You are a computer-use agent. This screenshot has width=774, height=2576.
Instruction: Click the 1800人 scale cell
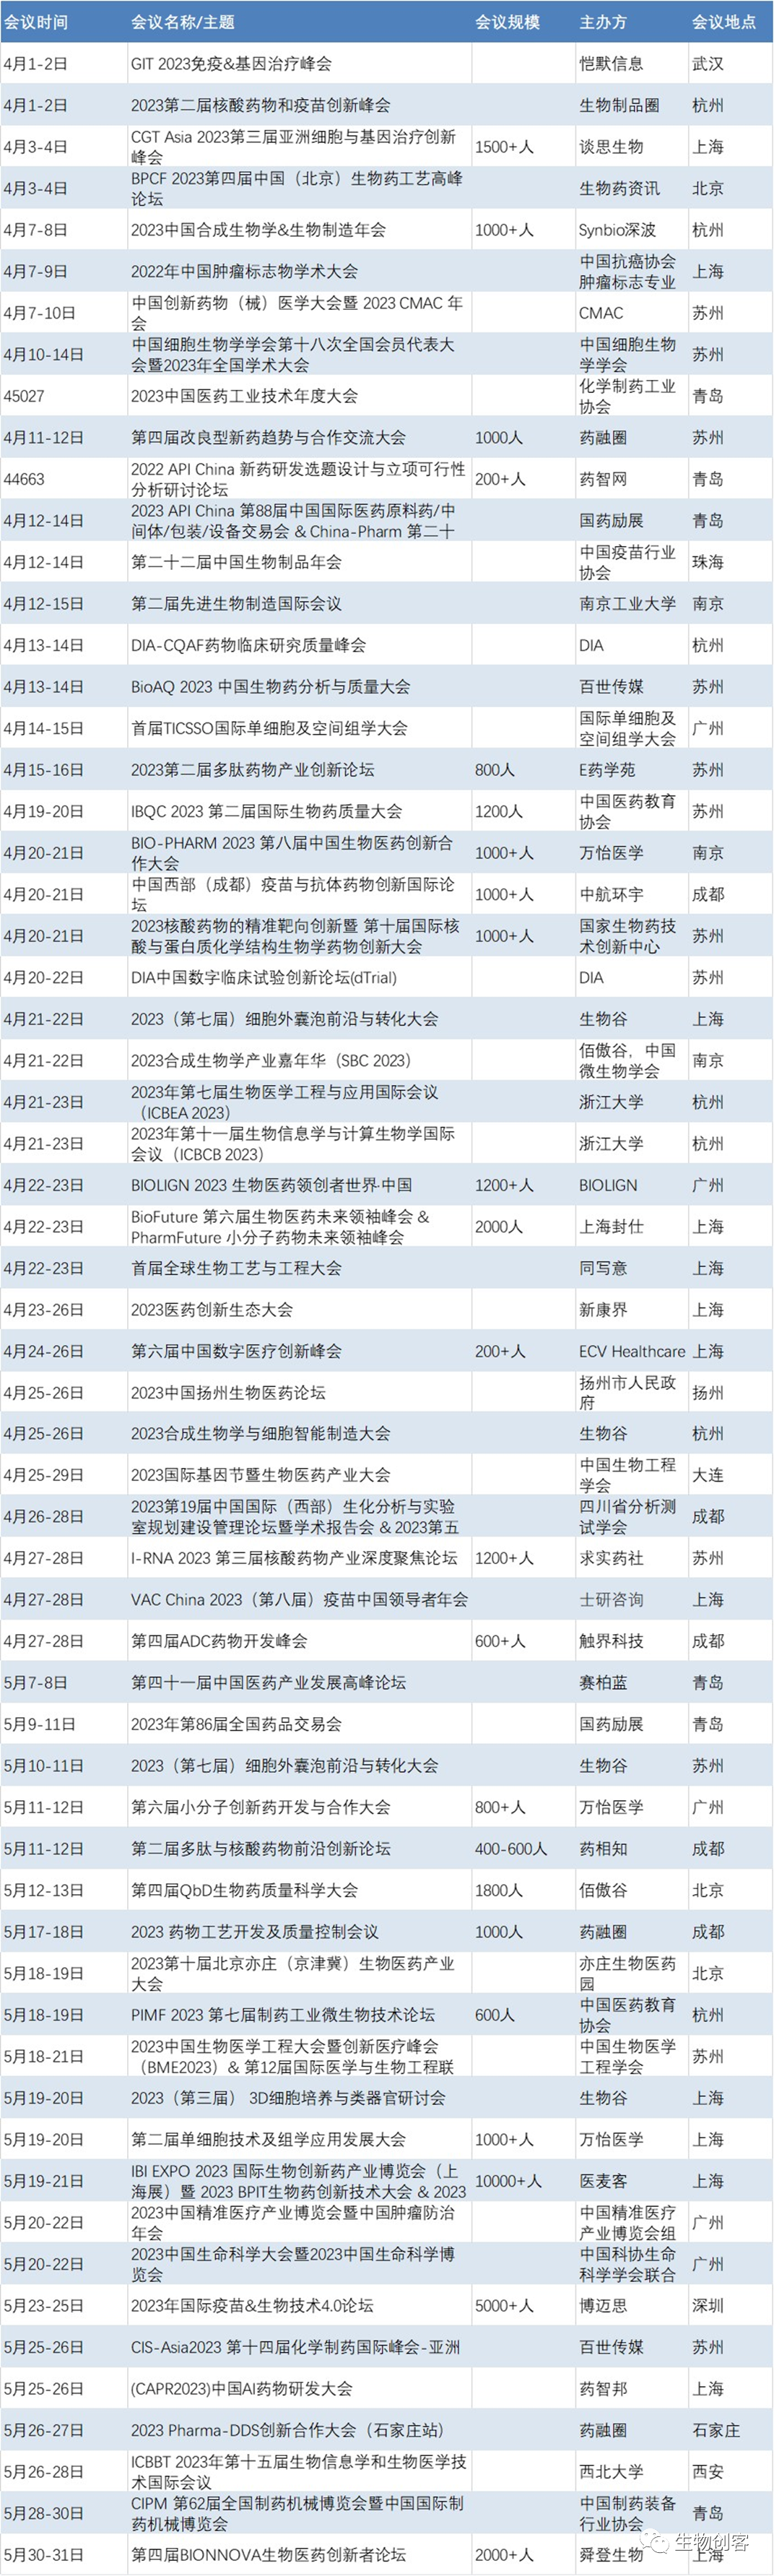(499, 1890)
